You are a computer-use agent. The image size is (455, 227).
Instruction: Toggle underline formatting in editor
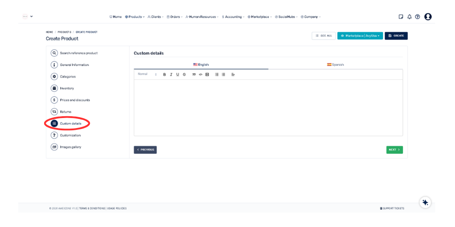click(x=177, y=74)
